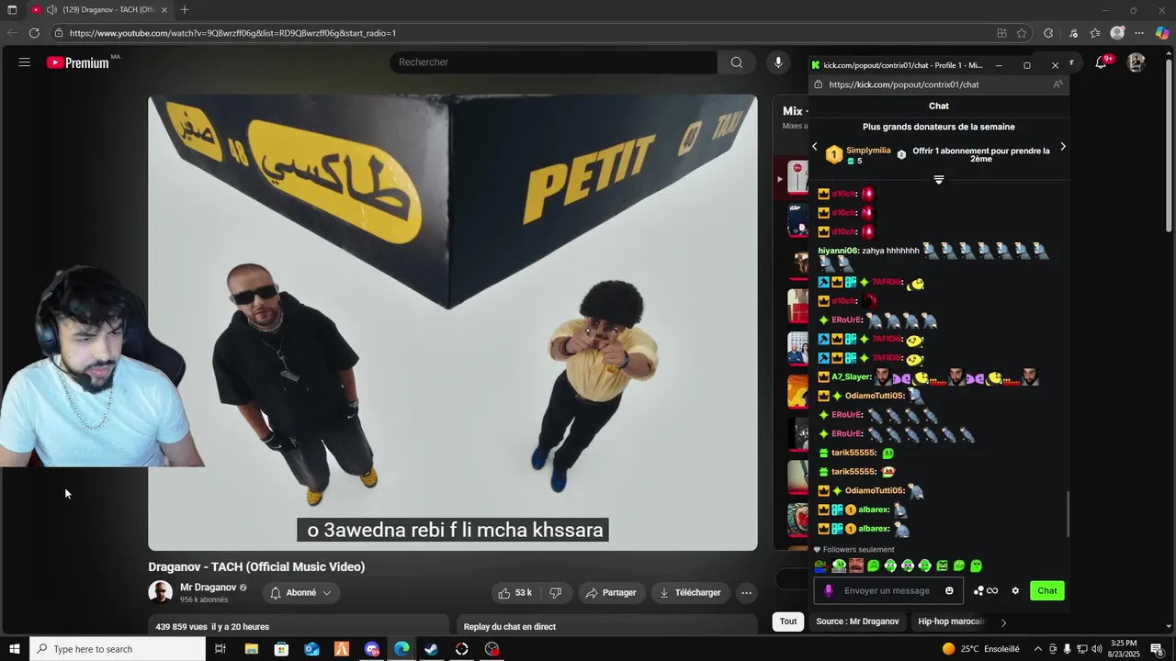Like the video with 53 k
The image size is (1176, 661).
(516, 593)
